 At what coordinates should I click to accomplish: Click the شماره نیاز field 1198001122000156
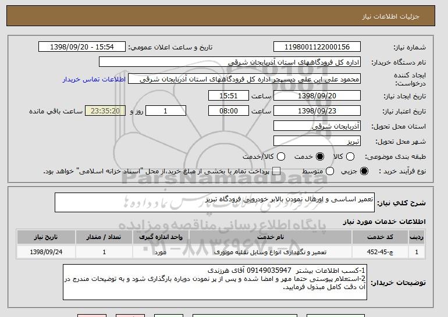click(x=317, y=47)
